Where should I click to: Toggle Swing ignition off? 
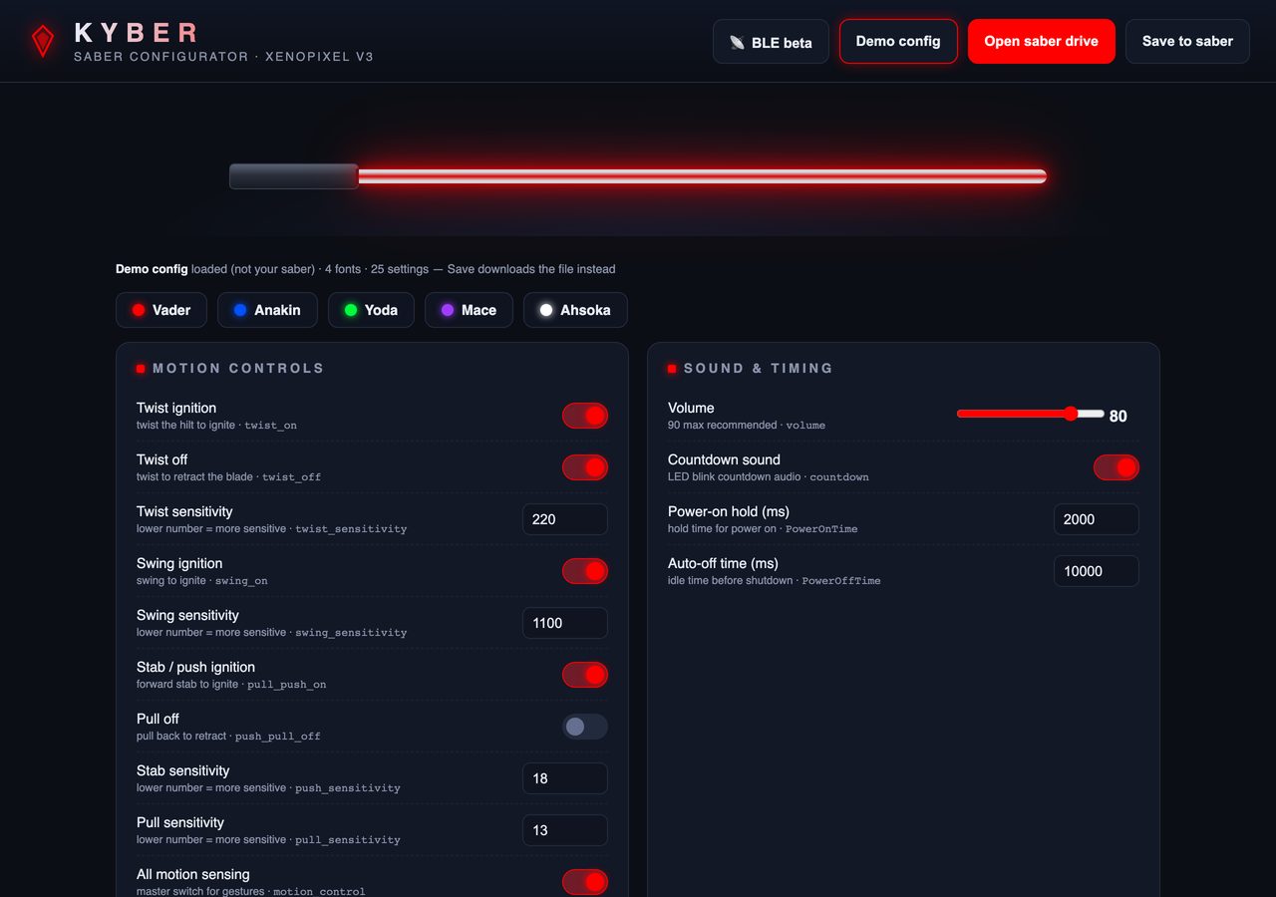pos(585,571)
